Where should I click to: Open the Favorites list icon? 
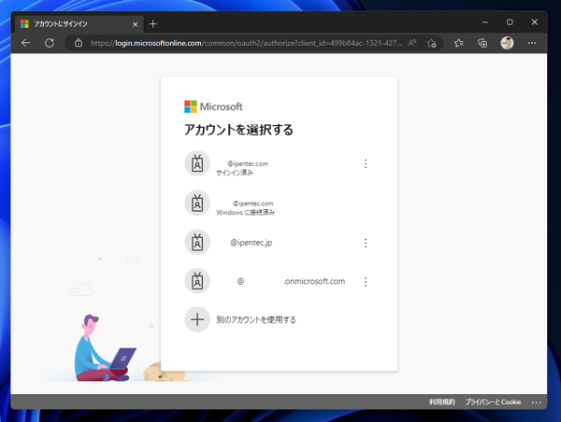tap(459, 43)
